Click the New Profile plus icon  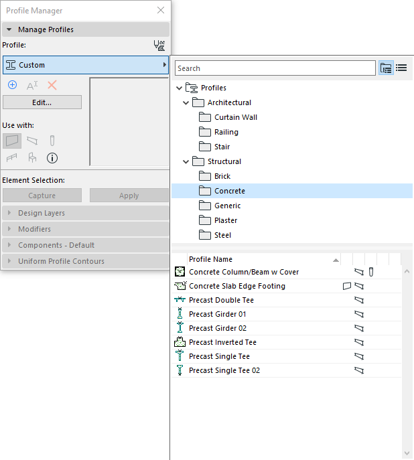point(12,85)
